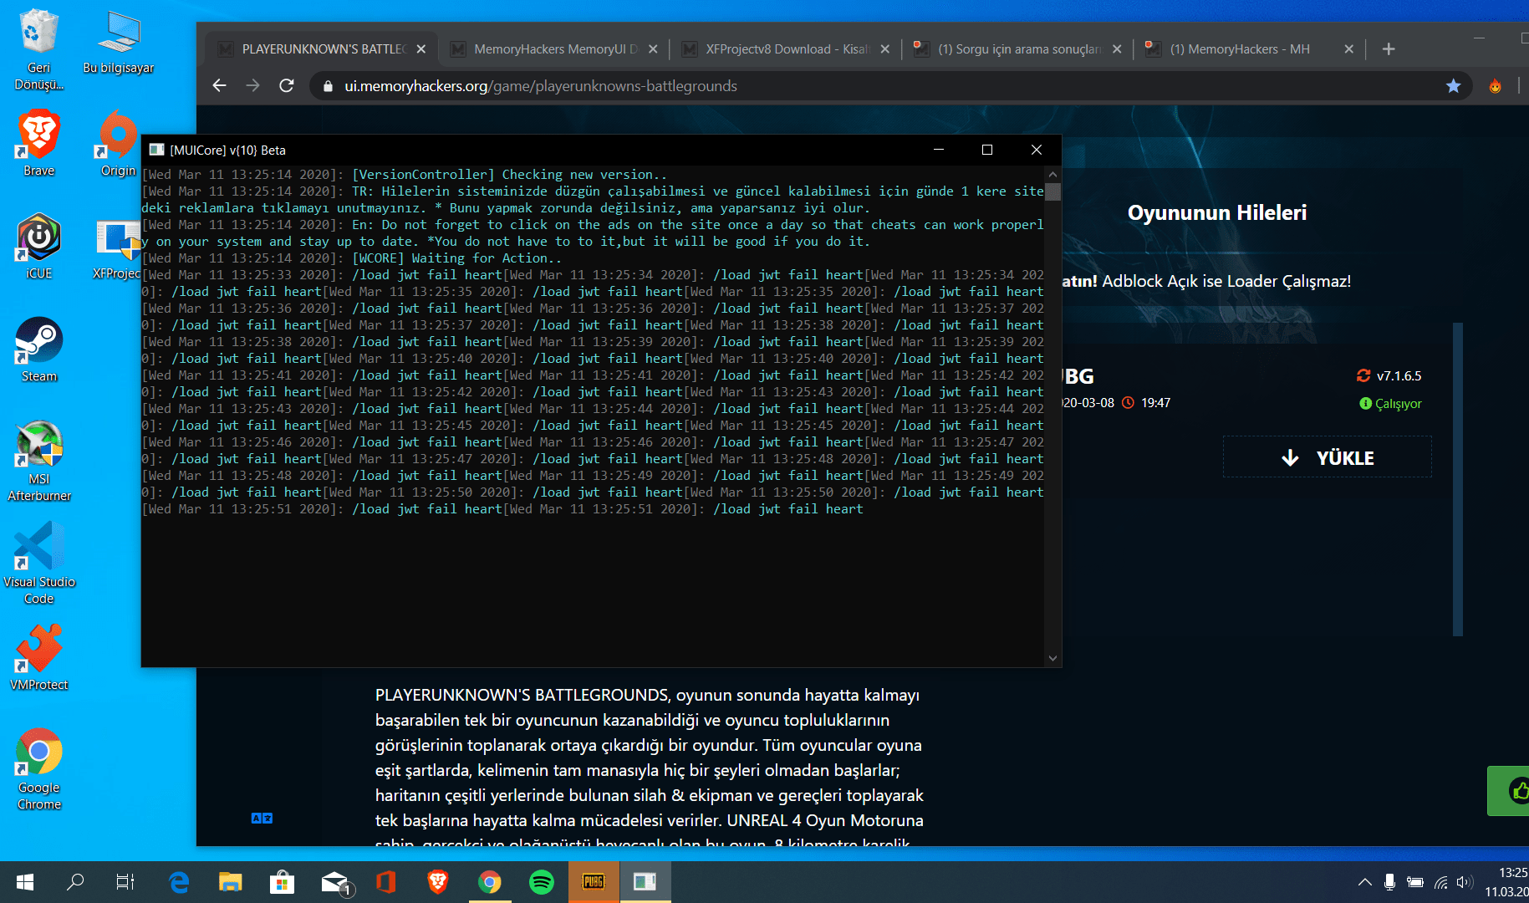The image size is (1529, 903).
Task: Click the microphone tray icon
Action: click(1389, 882)
